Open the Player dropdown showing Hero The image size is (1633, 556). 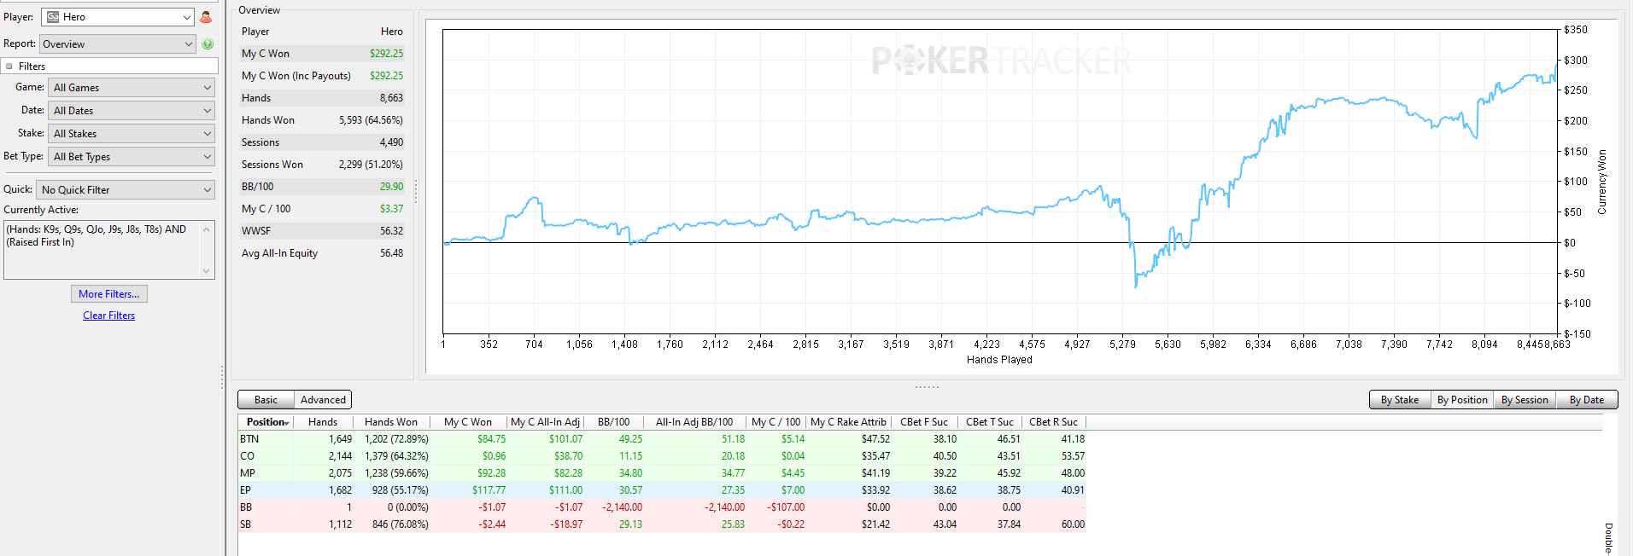coord(119,17)
